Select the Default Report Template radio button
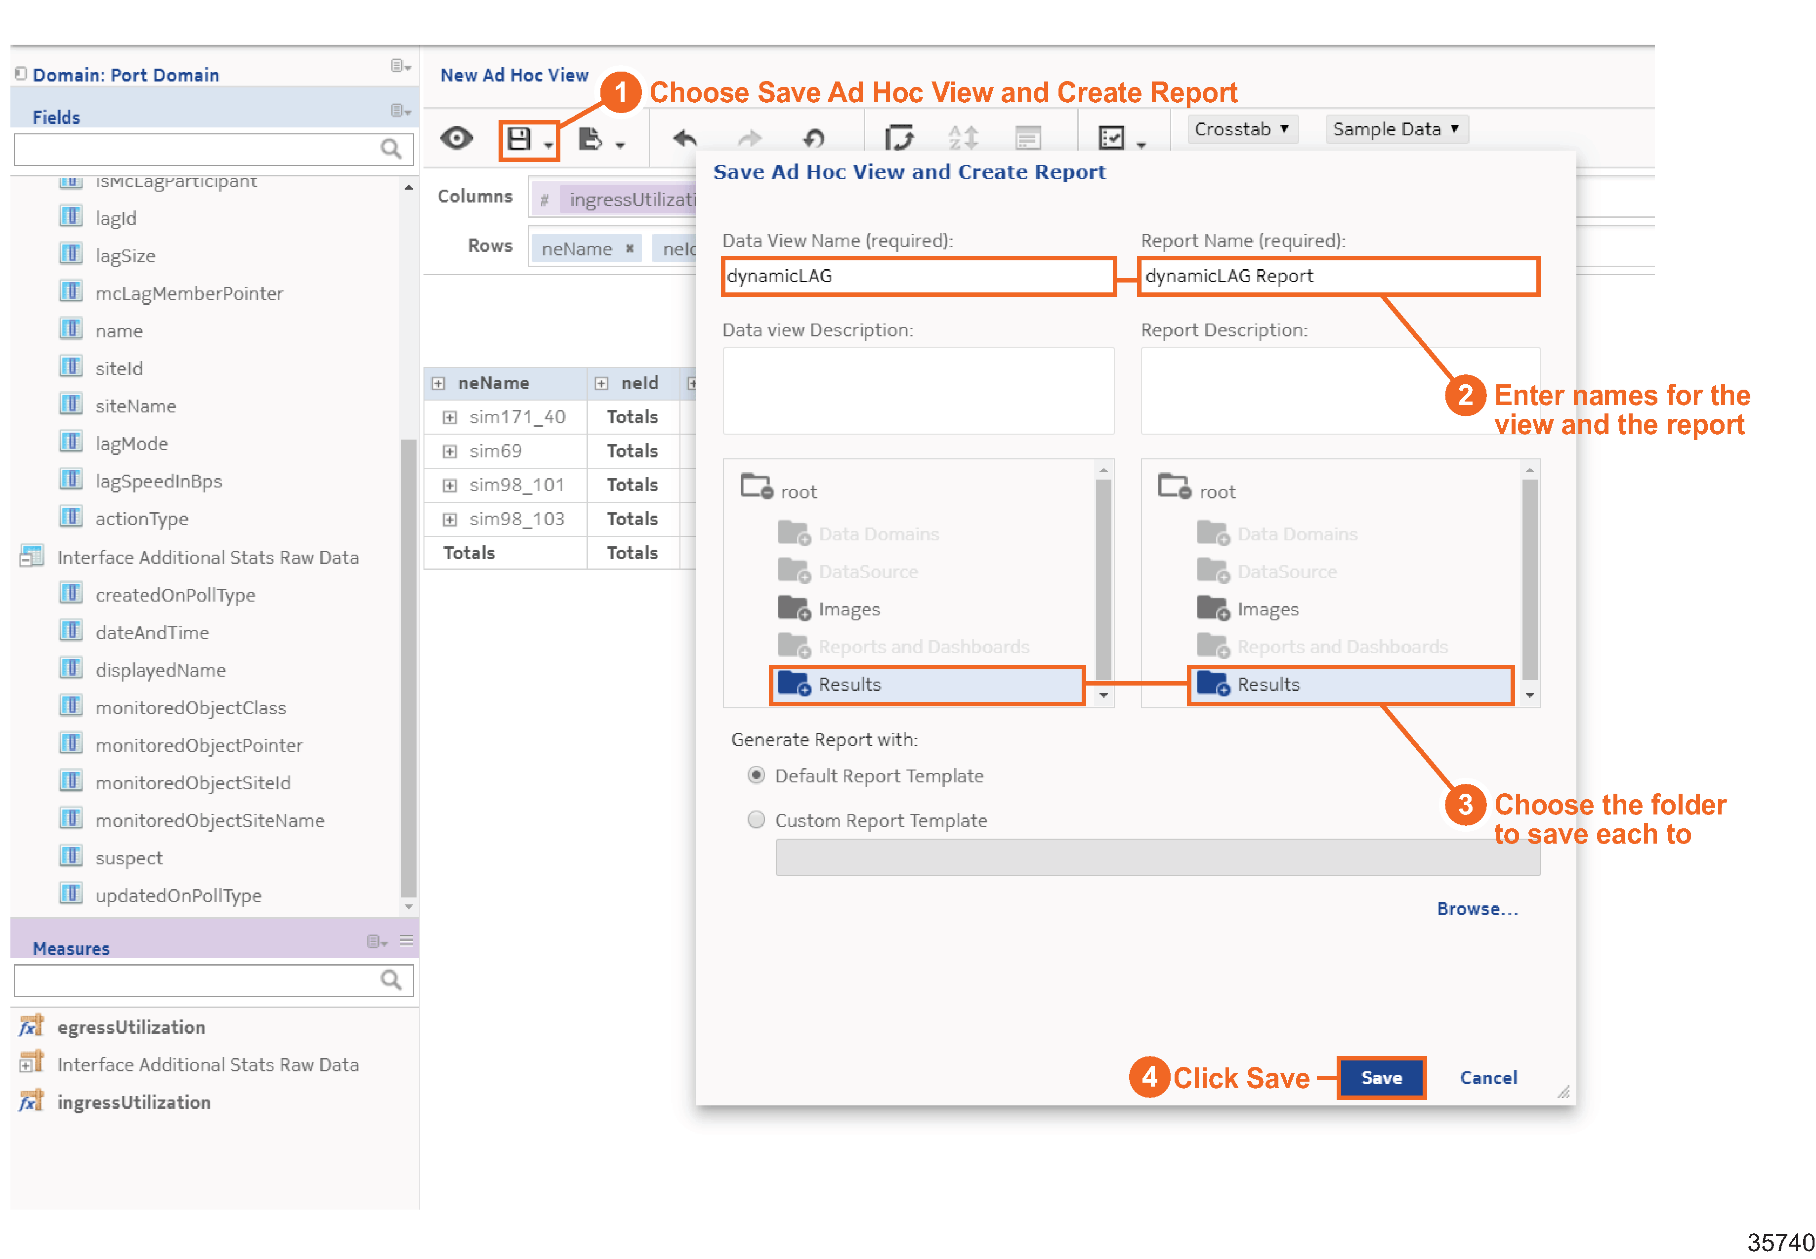Viewport: 1816px width, 1259px height. 755,775
